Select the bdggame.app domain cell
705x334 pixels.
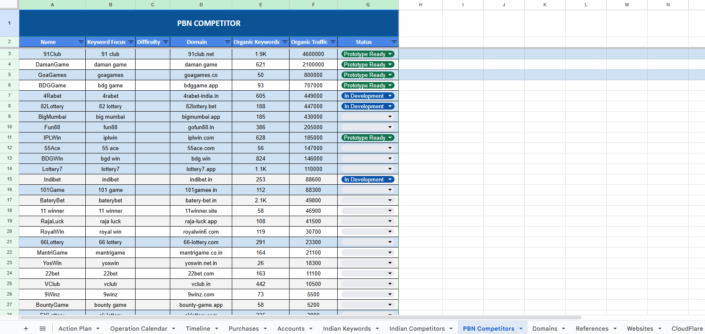(x=201, y=85)
